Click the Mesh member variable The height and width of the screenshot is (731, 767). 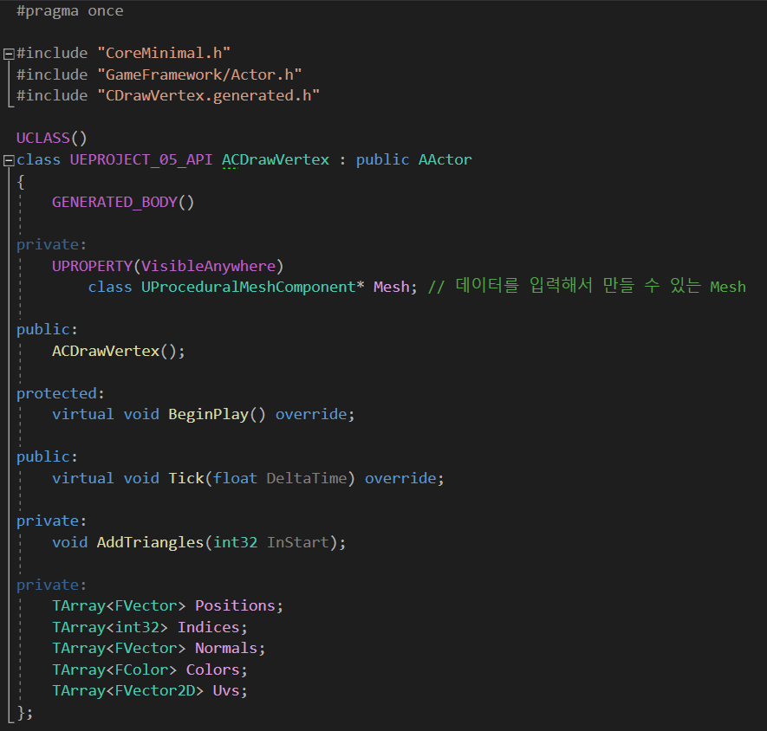pos(392,287)
